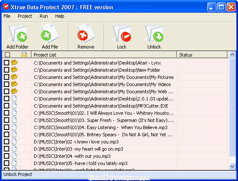
Task: Click the folder icon of the My Pictures row
Action: pyautogui.click(x=14, y=77)
